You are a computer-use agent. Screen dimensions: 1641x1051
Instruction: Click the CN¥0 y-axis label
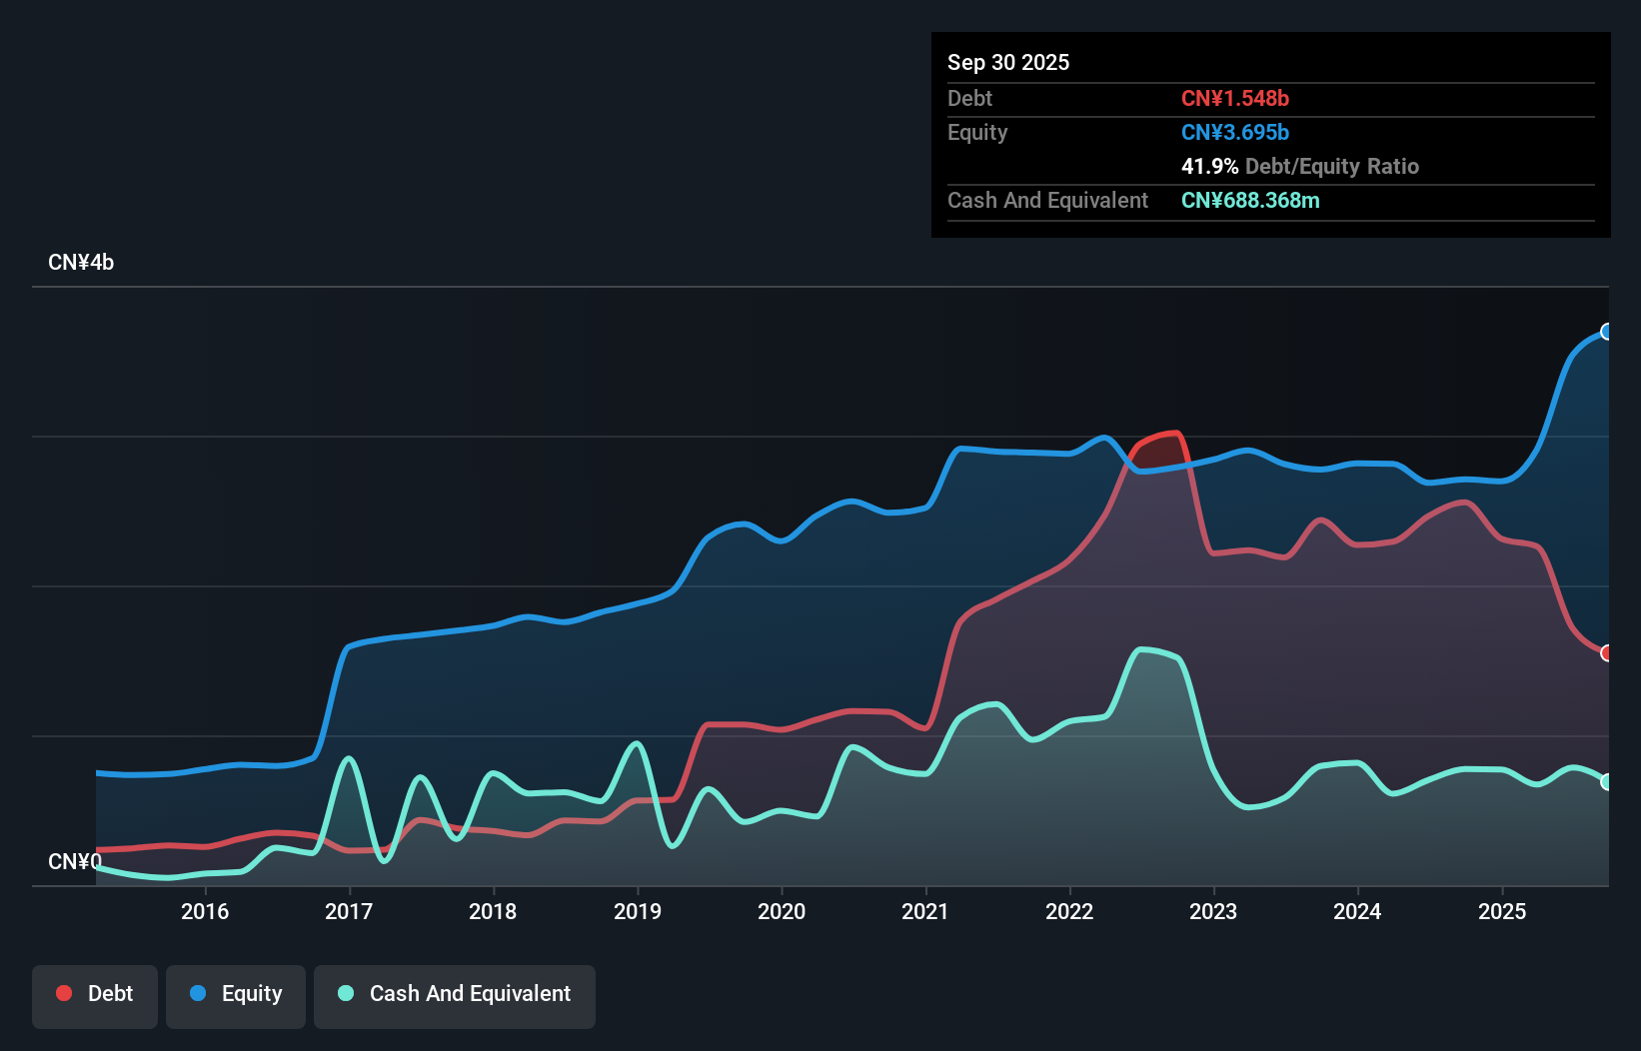pyautogui.click(x=75, y=861)
